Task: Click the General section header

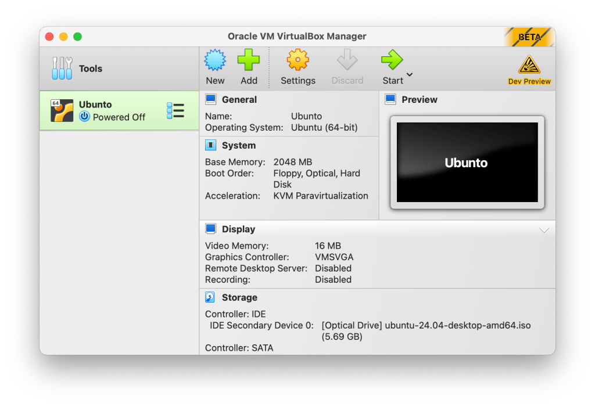Action: pos(239,100)
